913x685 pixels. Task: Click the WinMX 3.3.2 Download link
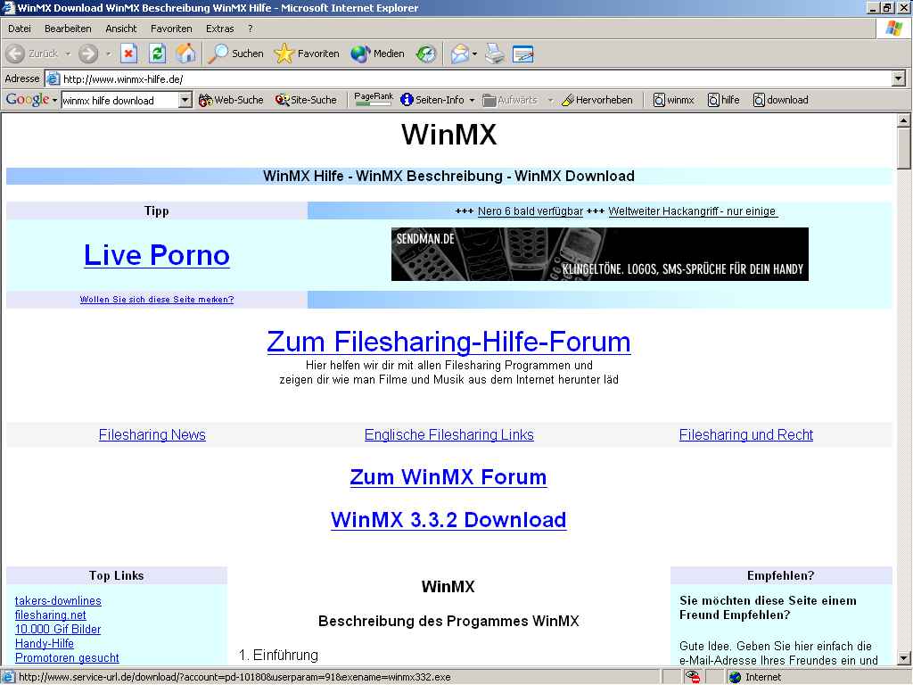448,520
